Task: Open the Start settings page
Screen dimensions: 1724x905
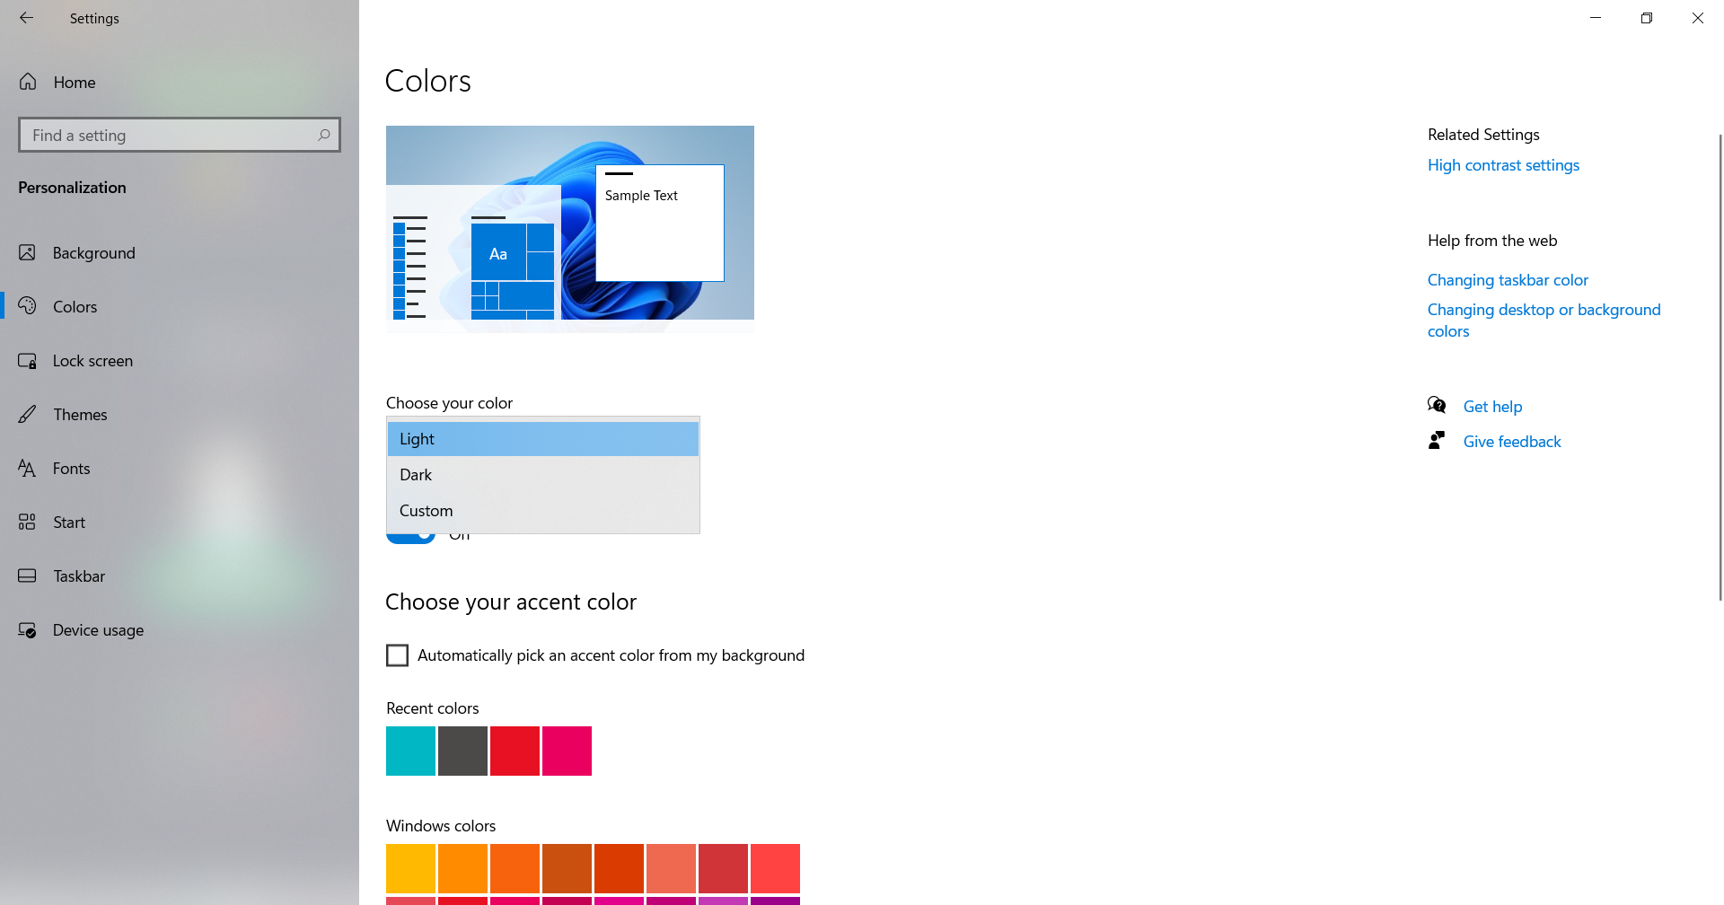Action: click(x=180, y=523)
